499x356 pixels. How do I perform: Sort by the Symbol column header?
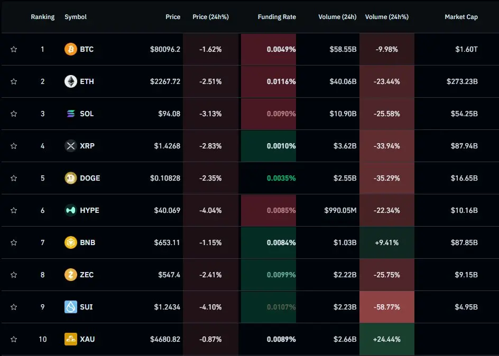coord(76,17)
